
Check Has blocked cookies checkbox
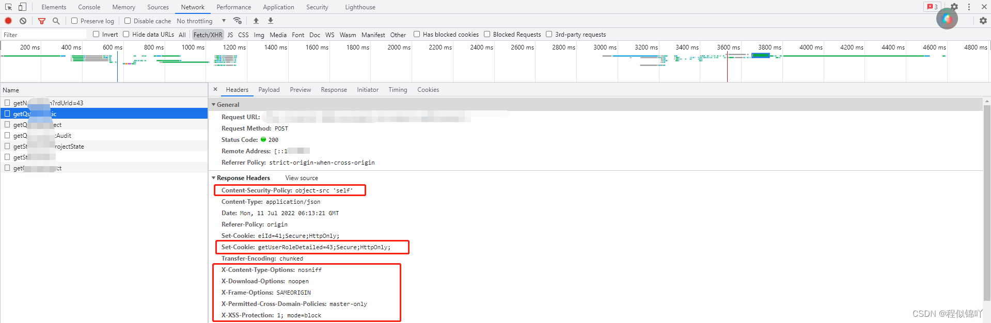(417, 34)
